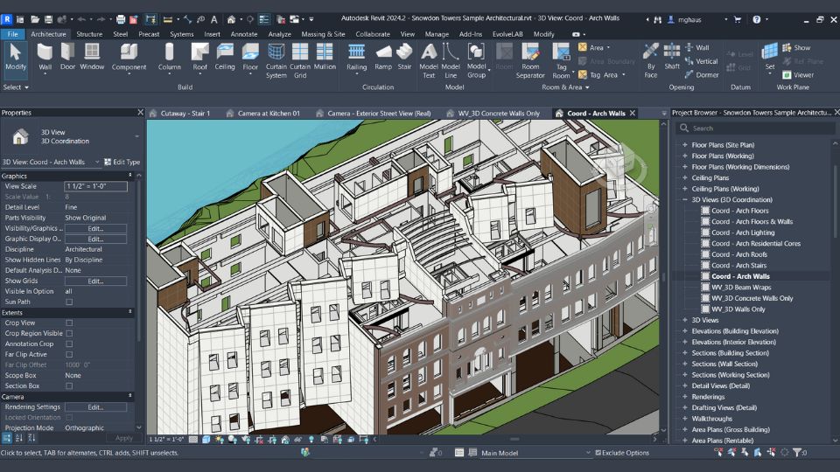Click the Dormer opening tool
The image size is (840, 472).
coord(701,75)
